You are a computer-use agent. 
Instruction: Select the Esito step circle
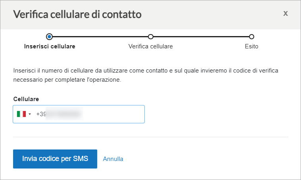(x=251, y=36)
